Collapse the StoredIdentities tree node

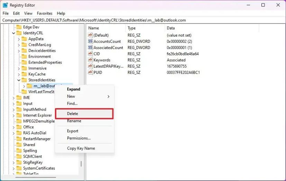pyautogui.click(x=19, y=80)
